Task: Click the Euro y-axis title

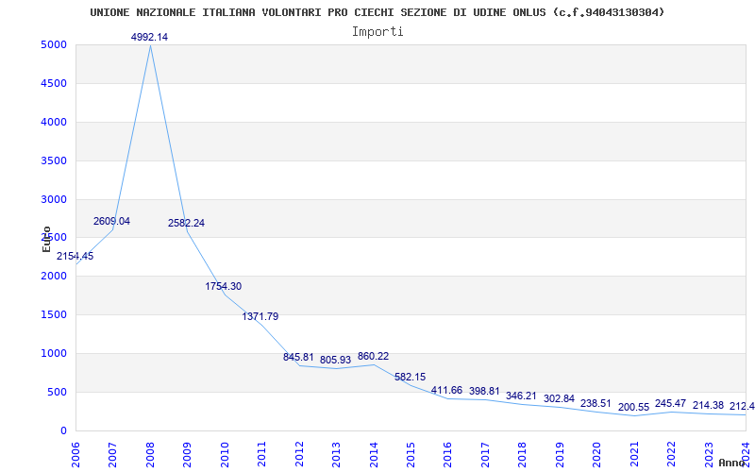Action: (46, 239)
